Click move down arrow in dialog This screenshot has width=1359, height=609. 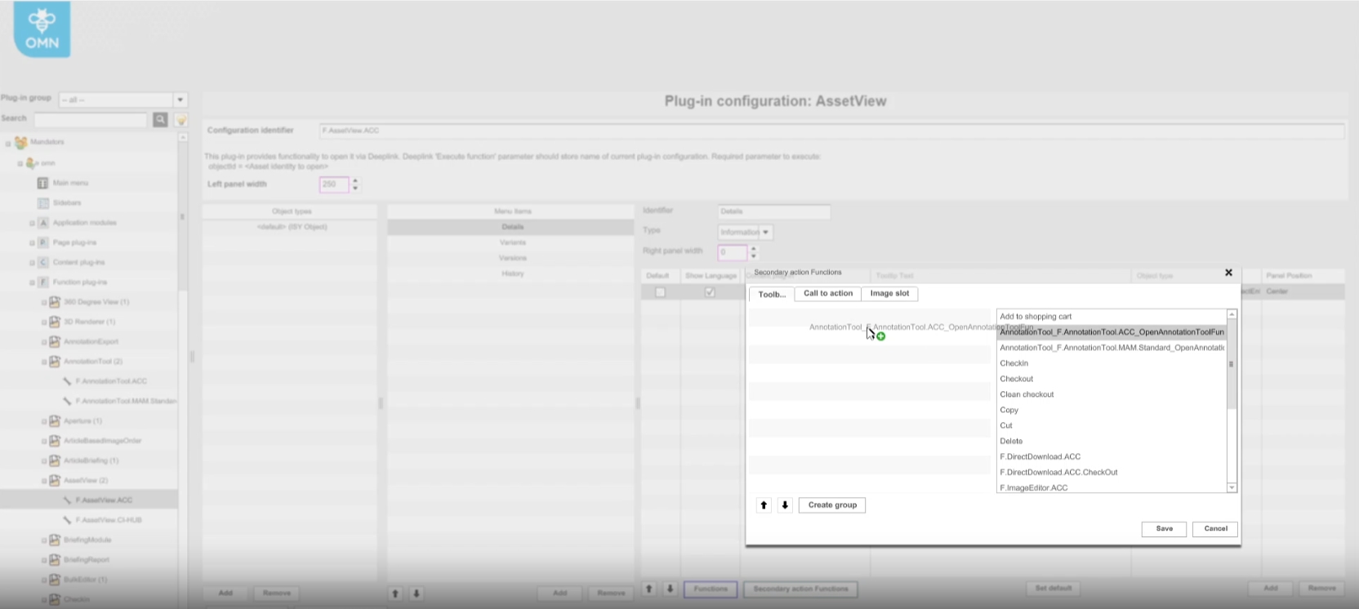click(785, 505)
